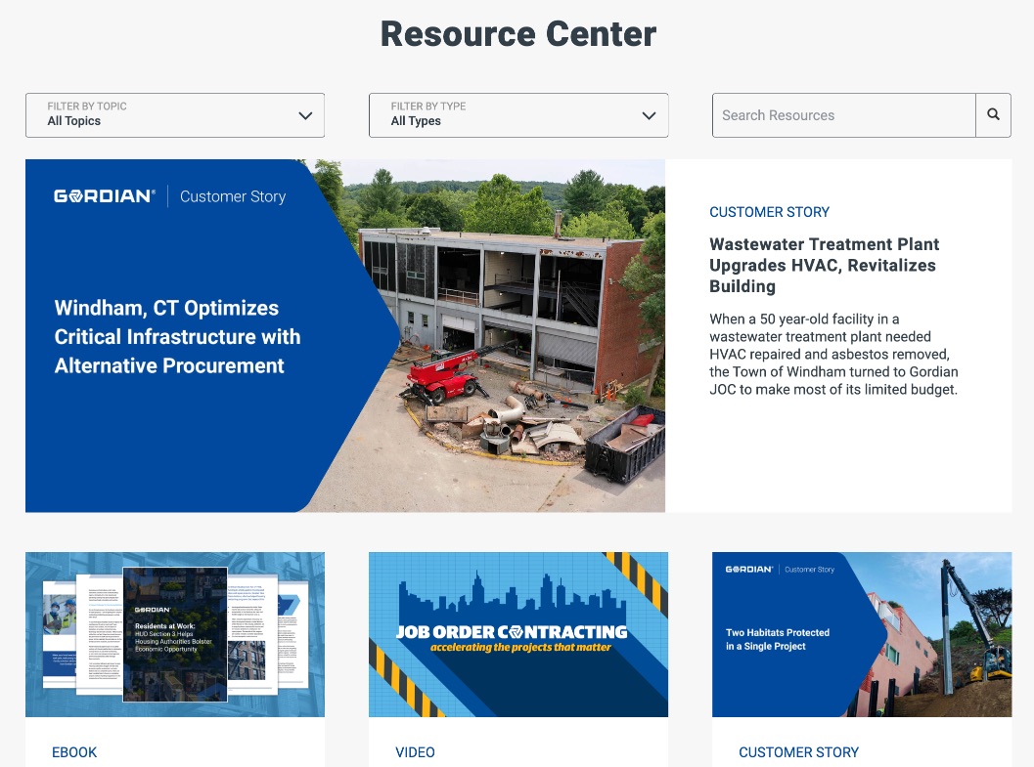
Task: Click the Wastewater story description text
Action: pos(833,355)
